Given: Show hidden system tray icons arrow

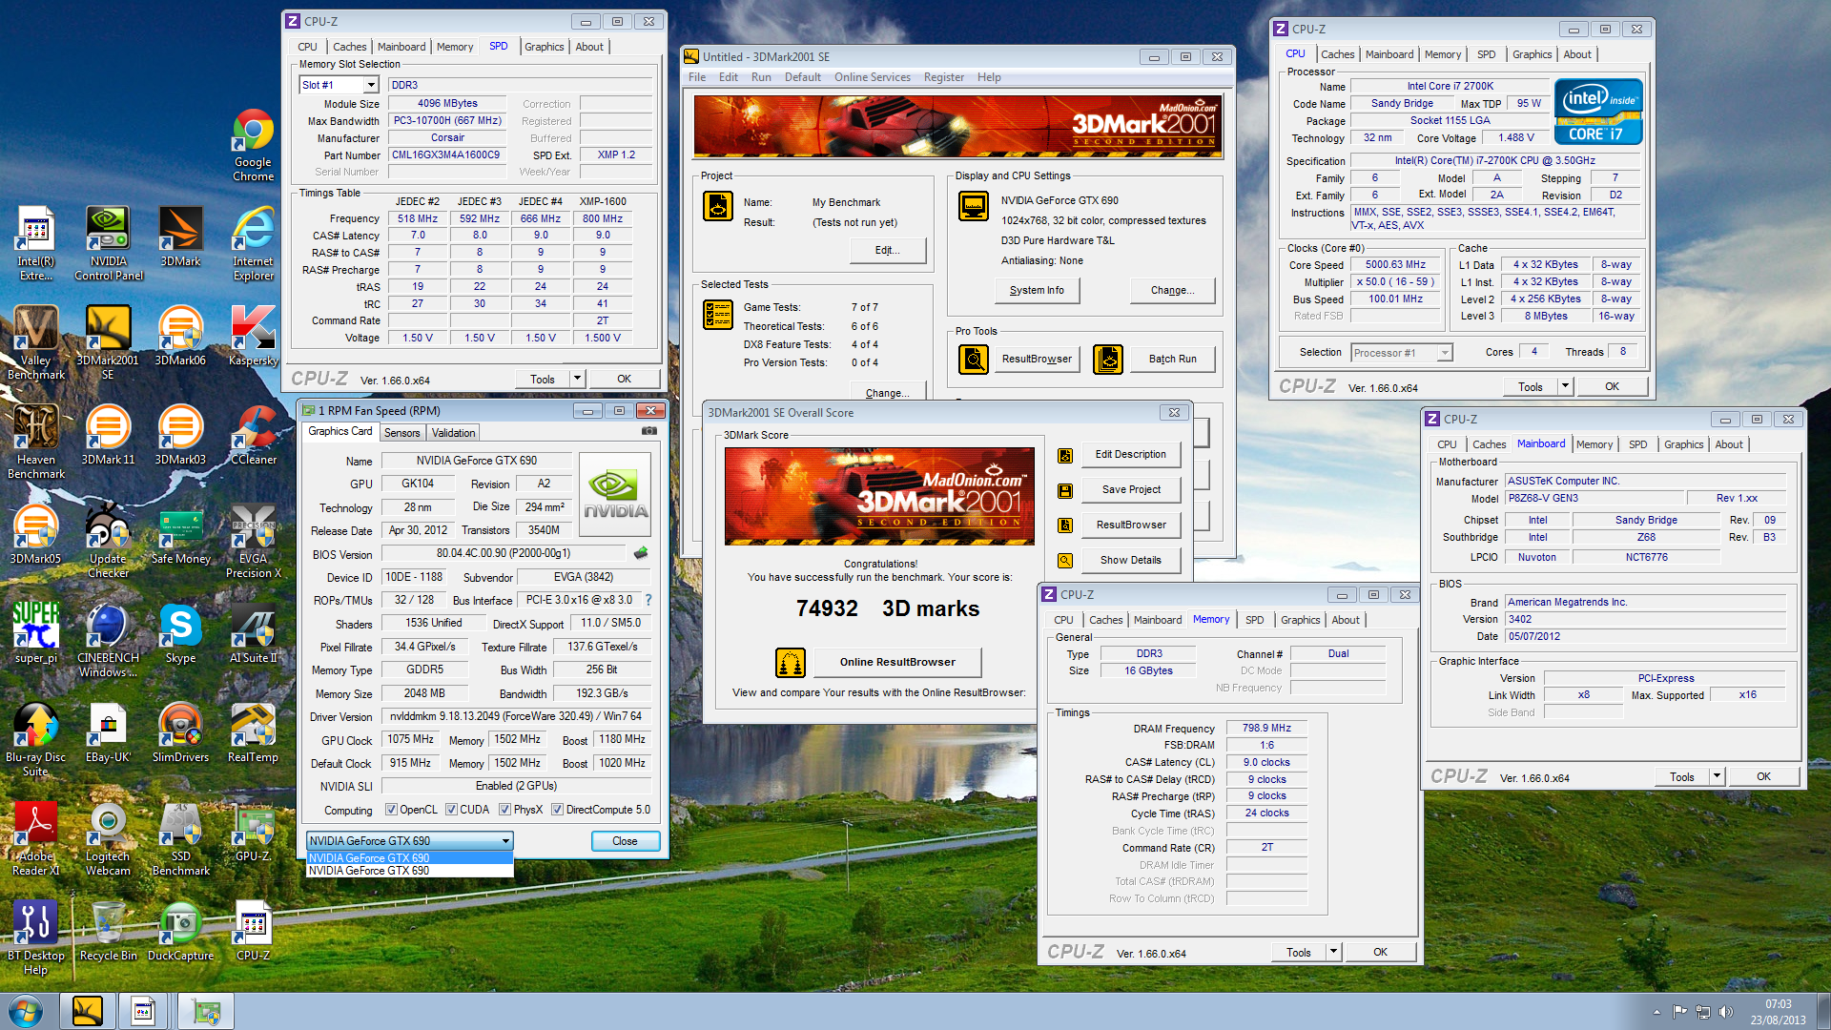Looking at the screenshot, I should click(1656, 1012).
